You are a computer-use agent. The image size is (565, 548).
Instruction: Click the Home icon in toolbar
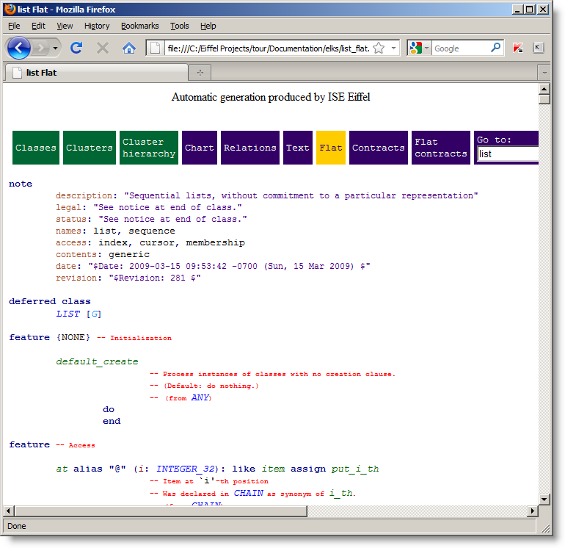tap(129, 48)
